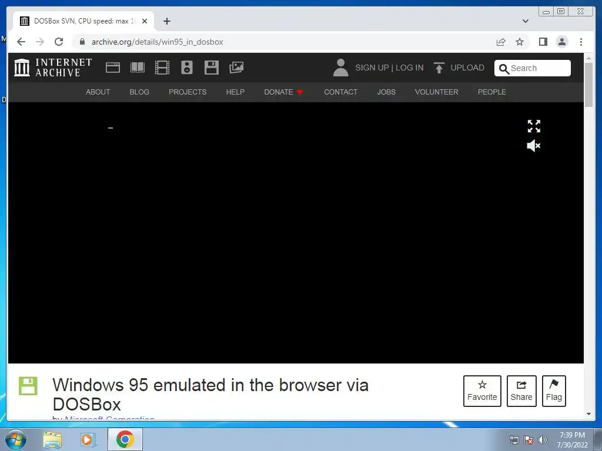Open the Chrome three-dot menu

tap(581, 42)
